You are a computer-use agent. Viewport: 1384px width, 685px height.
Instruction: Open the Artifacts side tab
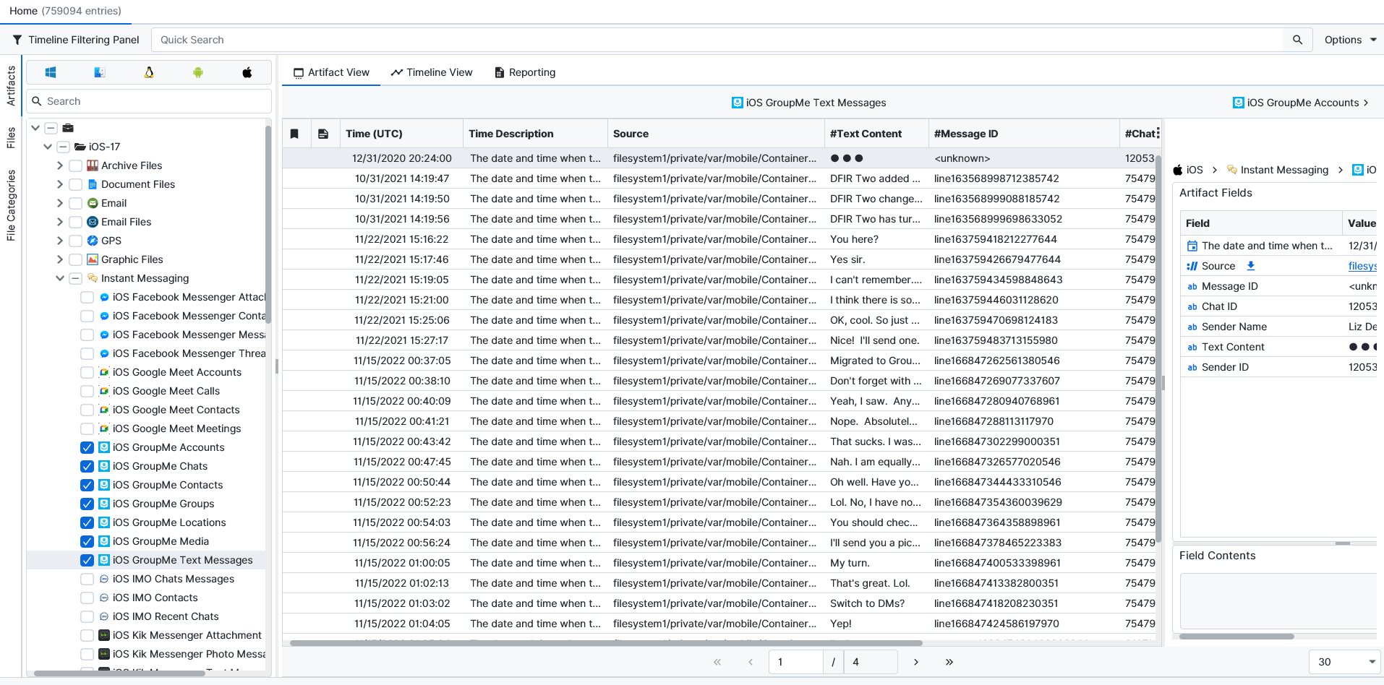click(11, 86)
